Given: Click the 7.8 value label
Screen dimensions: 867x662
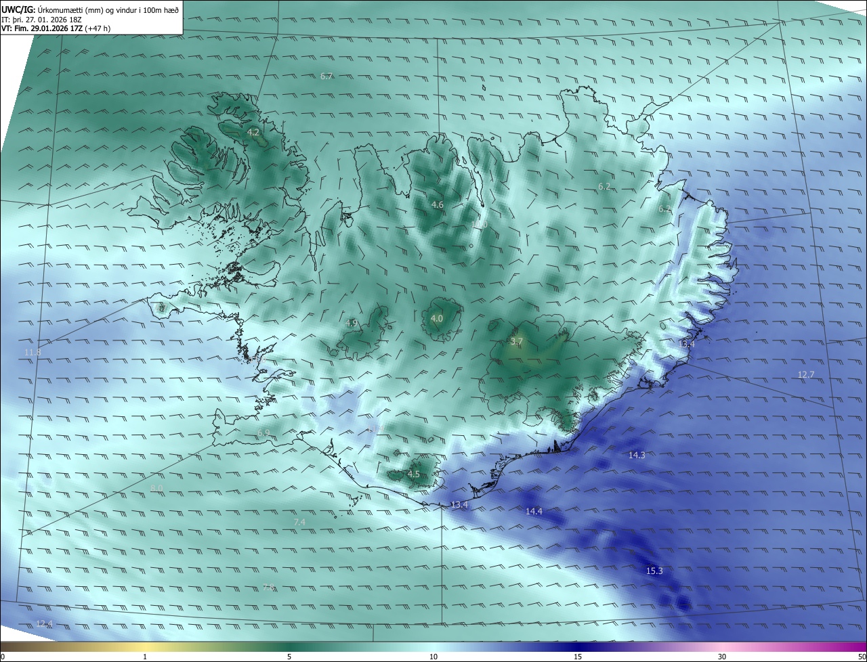Looking at the screenshot, I should coord(268,588).
